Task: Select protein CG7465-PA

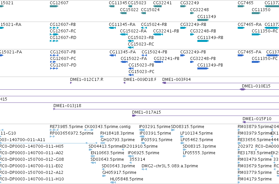Action: click(249, 52)
